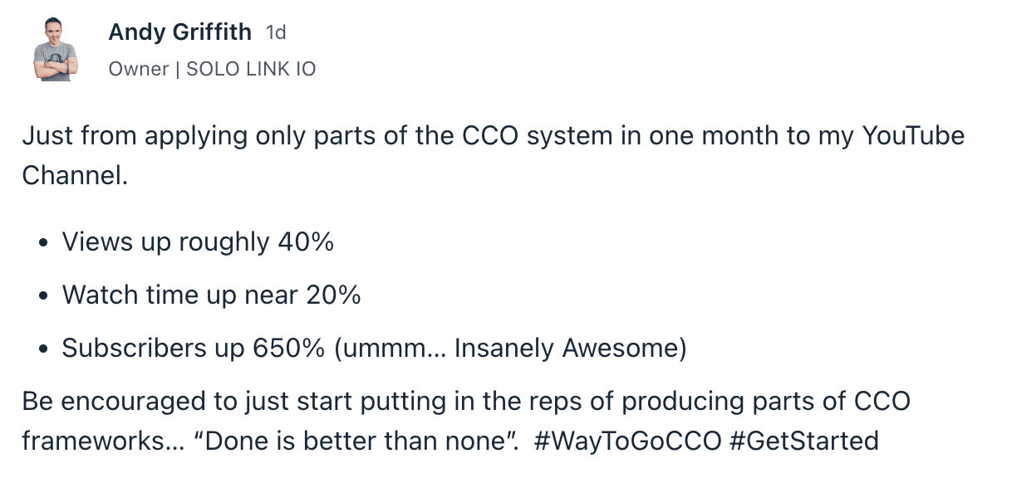The height and width of the screenshot is (478, 1012).
Task: Open the #WayToGoCCO hashtag
Action: click(x=627, y=440)
